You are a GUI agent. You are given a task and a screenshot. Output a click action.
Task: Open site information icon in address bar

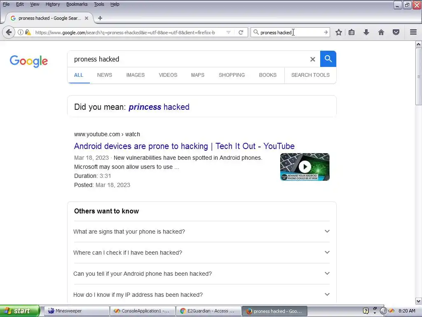pos(21,32)
